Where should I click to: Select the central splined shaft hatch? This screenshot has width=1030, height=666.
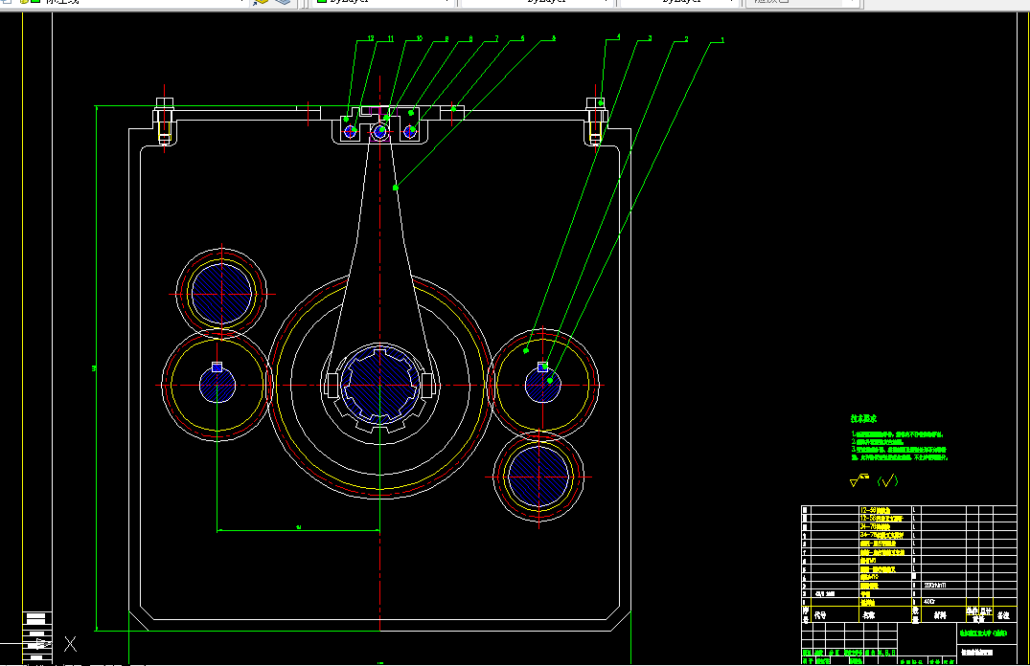379,386
